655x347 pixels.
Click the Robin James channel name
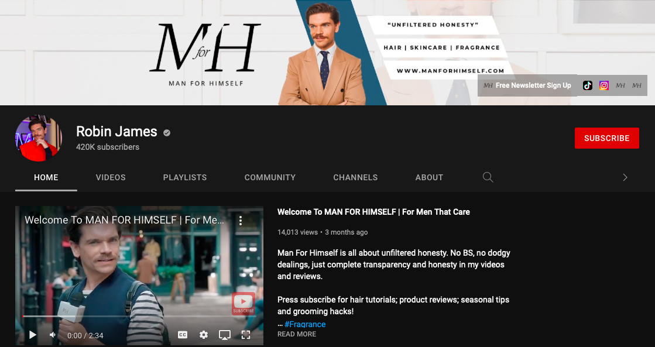116,132
